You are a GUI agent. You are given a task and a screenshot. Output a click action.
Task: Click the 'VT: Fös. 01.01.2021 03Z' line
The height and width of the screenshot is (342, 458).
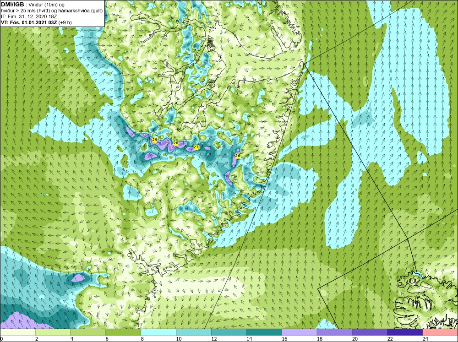pyautogui.click(x=29, y=22)
